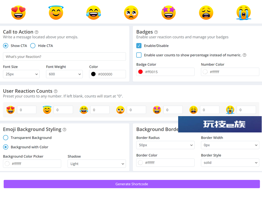Select the Show CTA radio button
The height and width of the screenshot is (199, 262).
pos(6,46)
